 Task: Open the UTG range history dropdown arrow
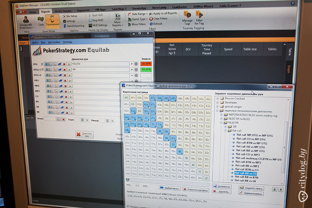pyautogui.click(x=132, y=64)
